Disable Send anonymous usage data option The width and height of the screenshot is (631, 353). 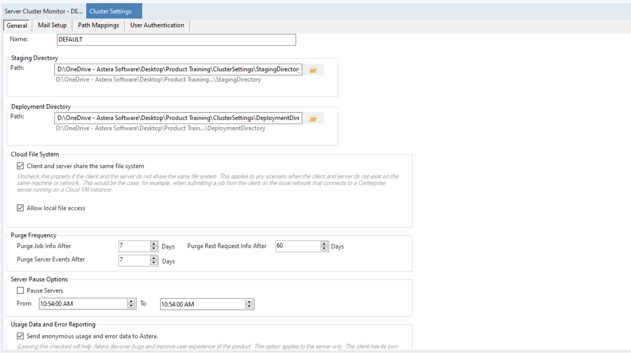click(x=20, y=336)
